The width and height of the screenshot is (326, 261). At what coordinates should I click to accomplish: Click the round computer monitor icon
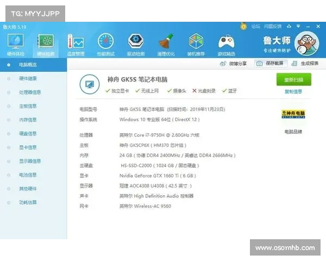tap(90, 84)
